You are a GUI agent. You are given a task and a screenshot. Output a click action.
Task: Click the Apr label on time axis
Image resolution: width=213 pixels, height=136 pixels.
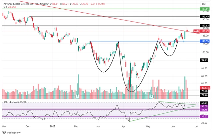point(123,126)
